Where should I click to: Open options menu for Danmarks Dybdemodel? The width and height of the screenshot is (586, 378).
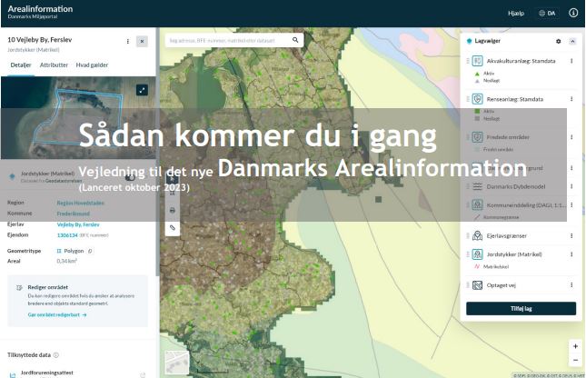coord(571,186)
